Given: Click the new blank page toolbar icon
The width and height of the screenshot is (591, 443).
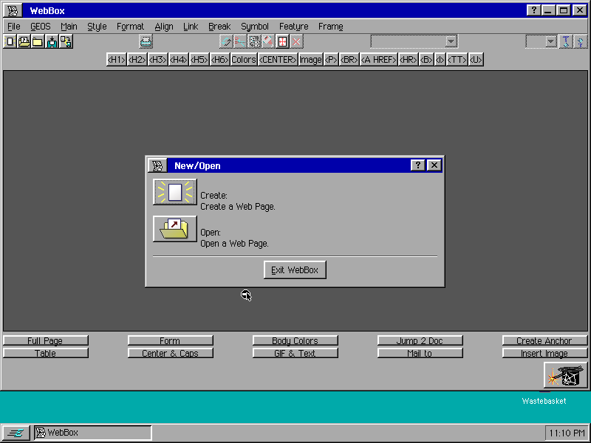Looking at the screenshot, I should click(x=10, y=41).
